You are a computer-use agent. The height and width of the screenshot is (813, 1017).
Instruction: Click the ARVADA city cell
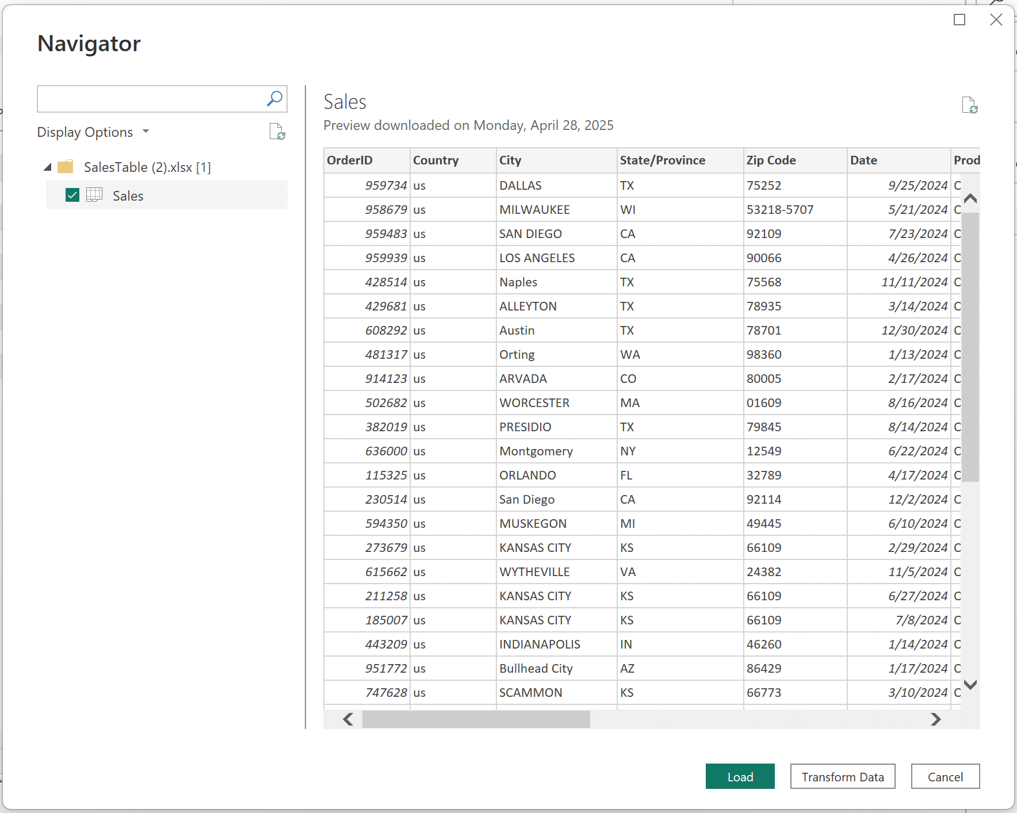[557, 379]
